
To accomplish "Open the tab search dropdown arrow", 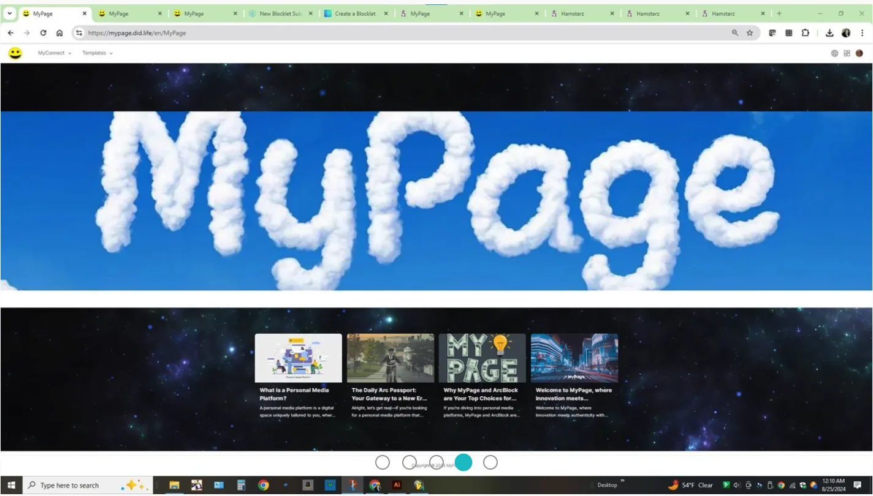I will (10, 13).
